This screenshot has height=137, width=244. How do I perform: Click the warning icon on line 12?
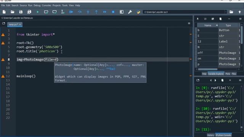click(x=3, y=76)
